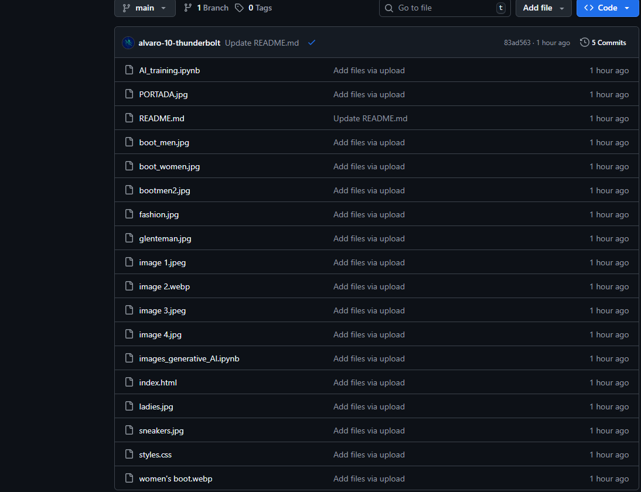641x492 pixels.
Task: Open image 3.jpeg file
Action: pyautogui.click(x=162, y=310)
